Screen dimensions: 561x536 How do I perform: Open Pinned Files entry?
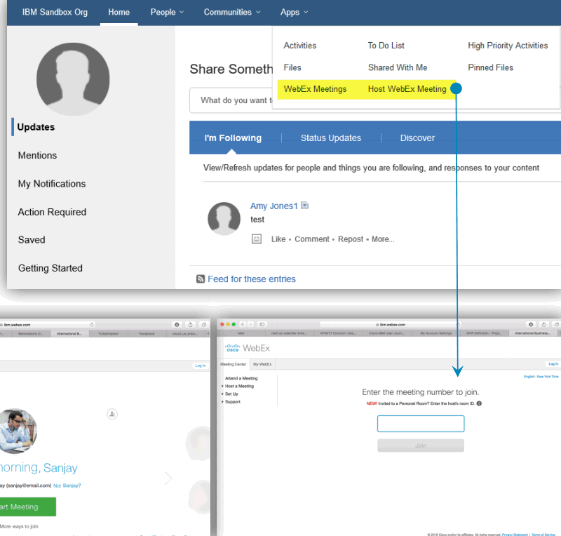[490, 67]
